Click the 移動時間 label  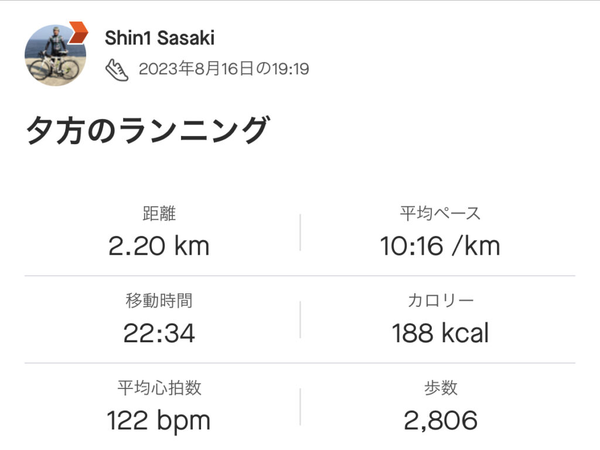[x=159, y=301]
